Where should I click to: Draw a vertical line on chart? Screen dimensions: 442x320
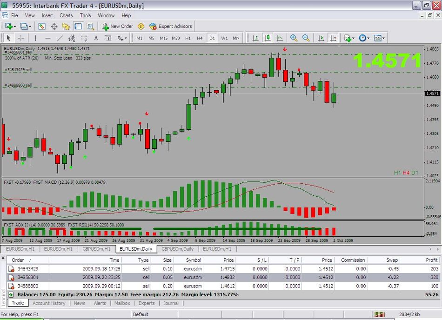35,38
